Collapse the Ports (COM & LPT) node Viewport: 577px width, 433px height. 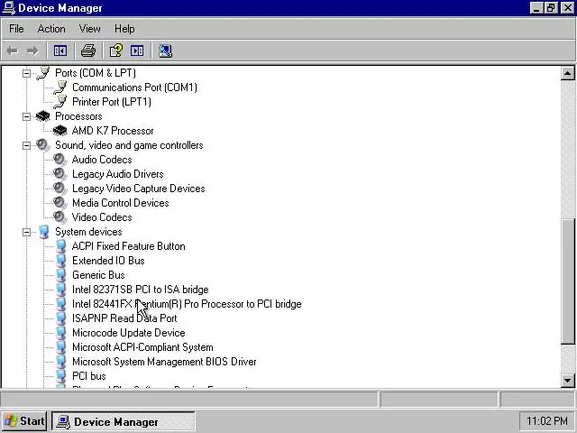[x=26, y=73]
